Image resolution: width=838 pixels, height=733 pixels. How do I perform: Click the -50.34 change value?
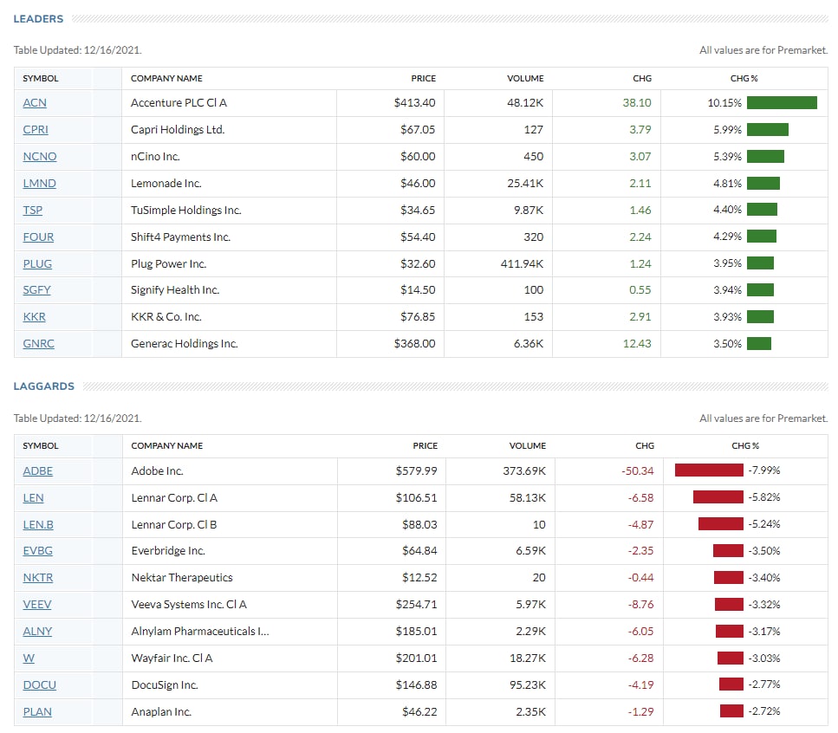tap(638, 470)
